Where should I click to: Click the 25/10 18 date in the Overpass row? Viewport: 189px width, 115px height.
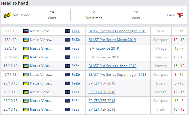point(10,101)
